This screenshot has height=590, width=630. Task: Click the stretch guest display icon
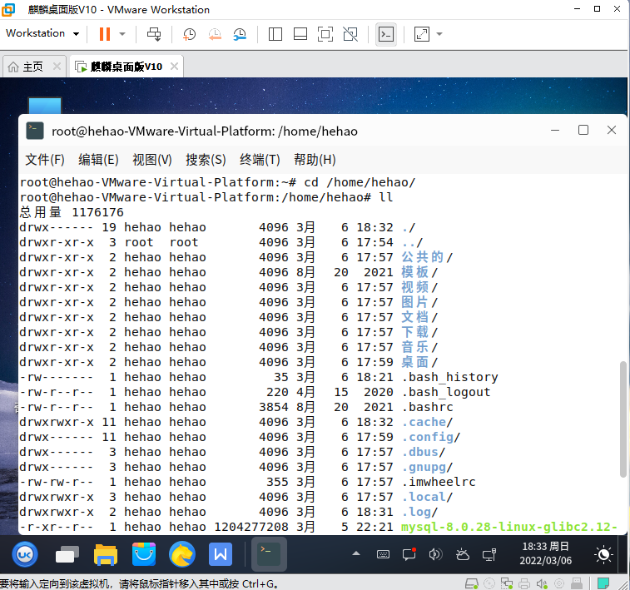tap(421, 34)
